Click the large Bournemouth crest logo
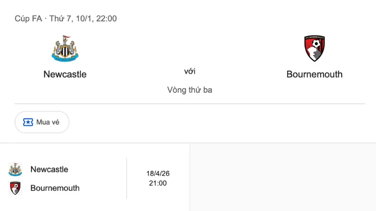 [314, 49]
